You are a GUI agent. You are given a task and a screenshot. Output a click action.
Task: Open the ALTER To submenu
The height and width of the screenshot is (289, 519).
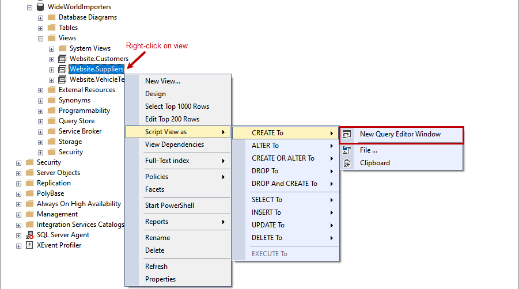(x=285, y=146)
